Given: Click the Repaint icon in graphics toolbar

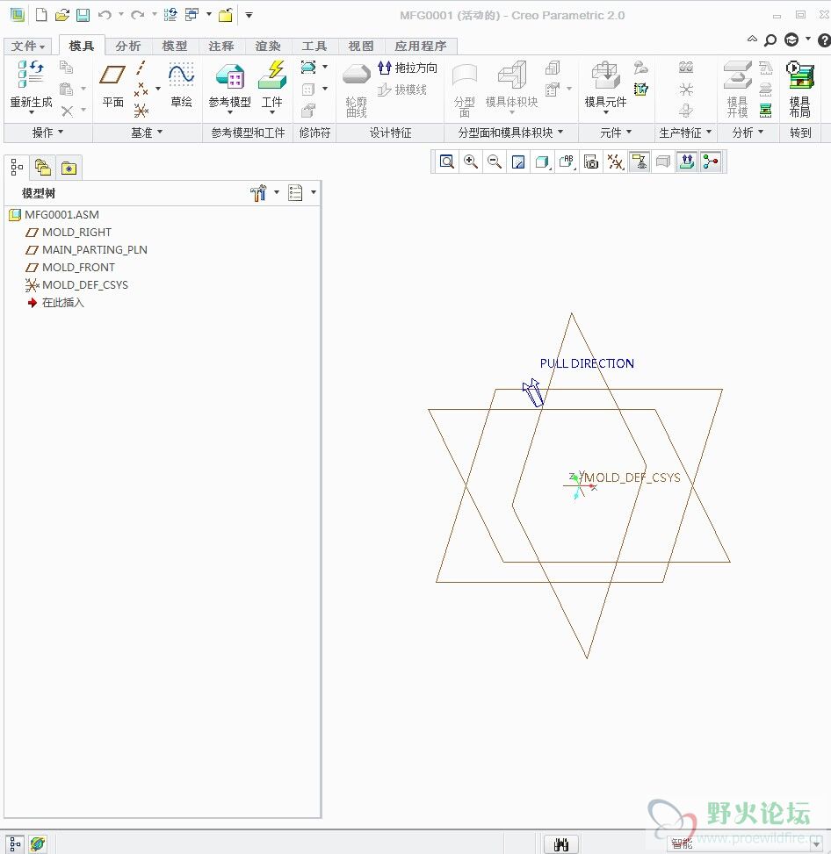Looking at the screenshot, I should click(518, 161).
